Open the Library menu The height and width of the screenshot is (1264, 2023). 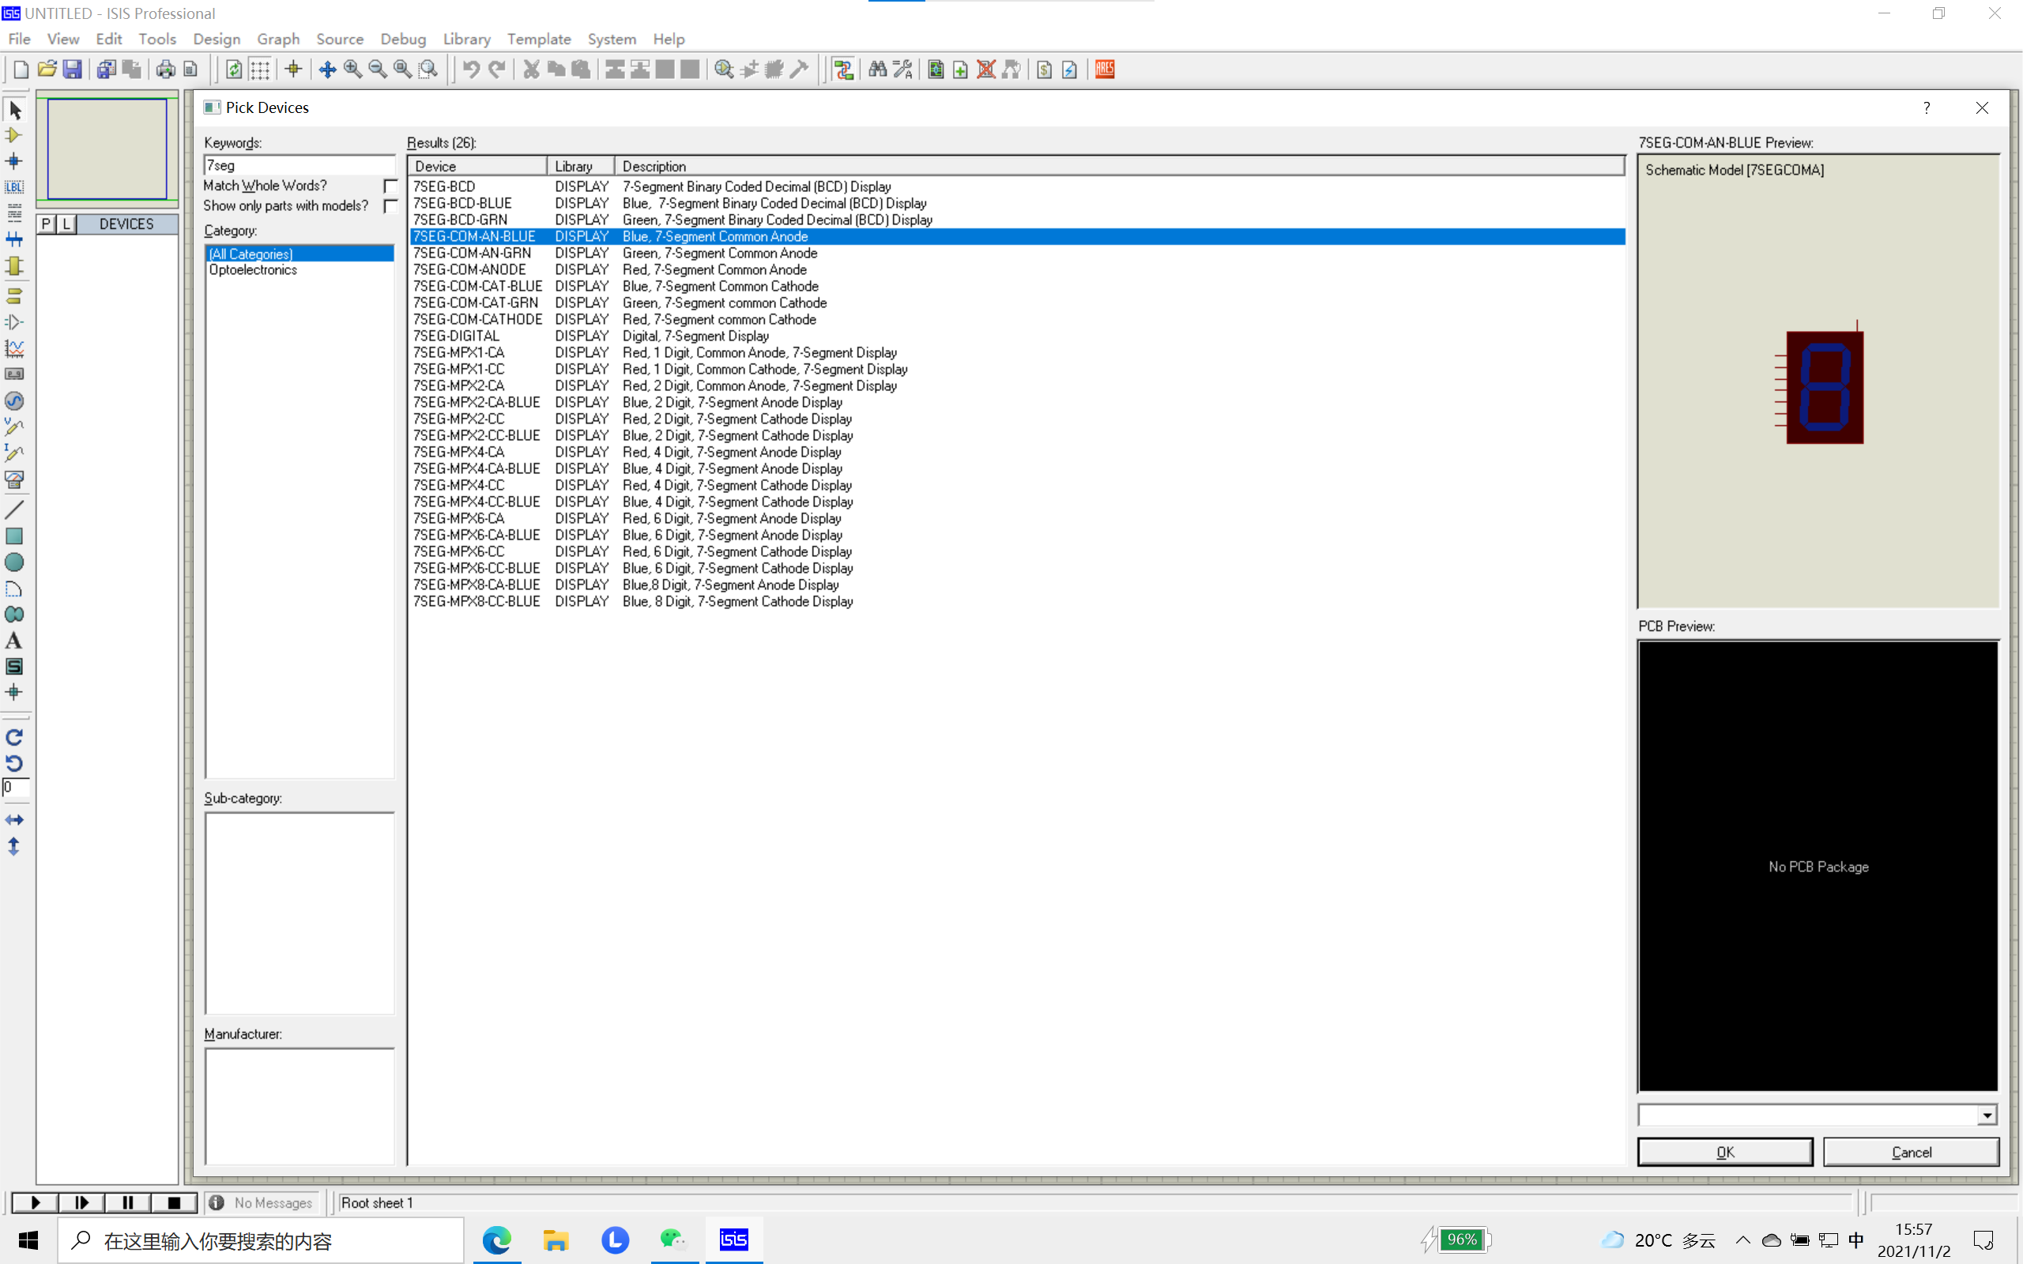tap(465, 39)
